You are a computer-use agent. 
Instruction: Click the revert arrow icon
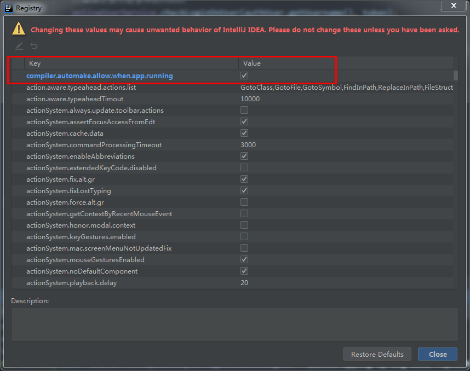(34, 46)
